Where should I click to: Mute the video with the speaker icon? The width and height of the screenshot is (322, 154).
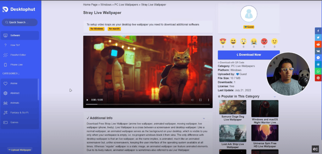click(x=192, y=100)
